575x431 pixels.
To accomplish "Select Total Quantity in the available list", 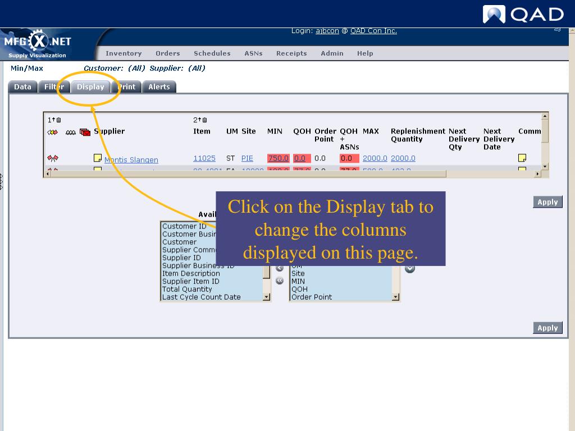I will pyautogui.click(x=187, y=289).
